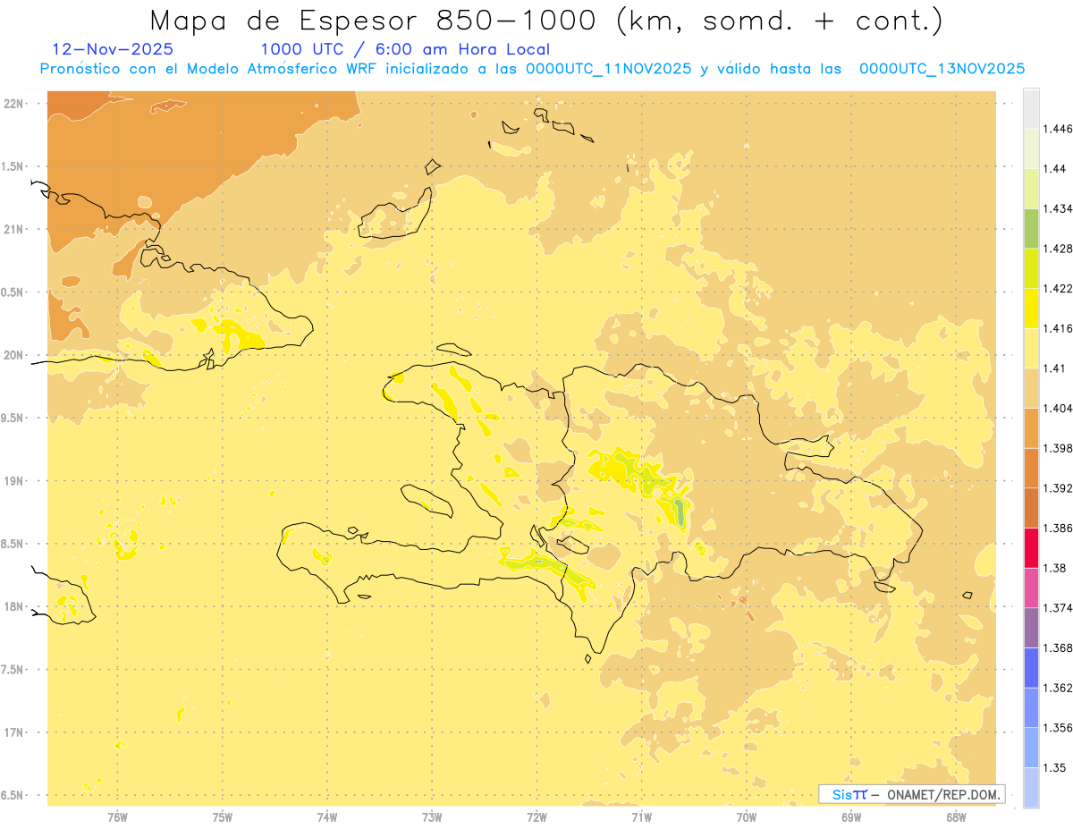Select the date label '12-Nov-2025'
Viewport: 1073px width, 829px height.
coord(114,50)
